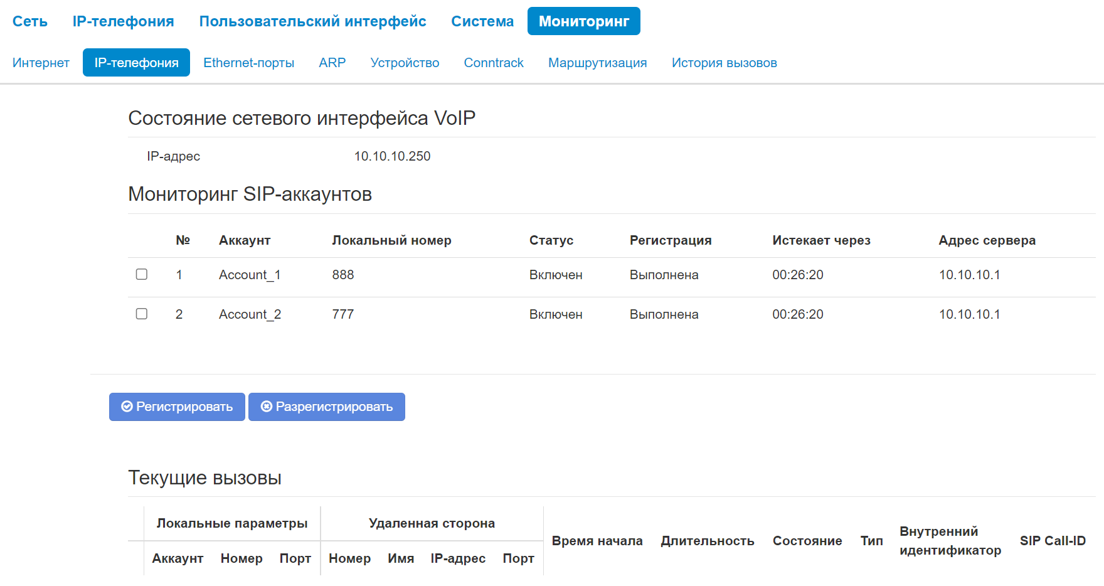Open the Сеть main menu tab
The width and height of the screenshot is (1104, 586).
point(30,21)
